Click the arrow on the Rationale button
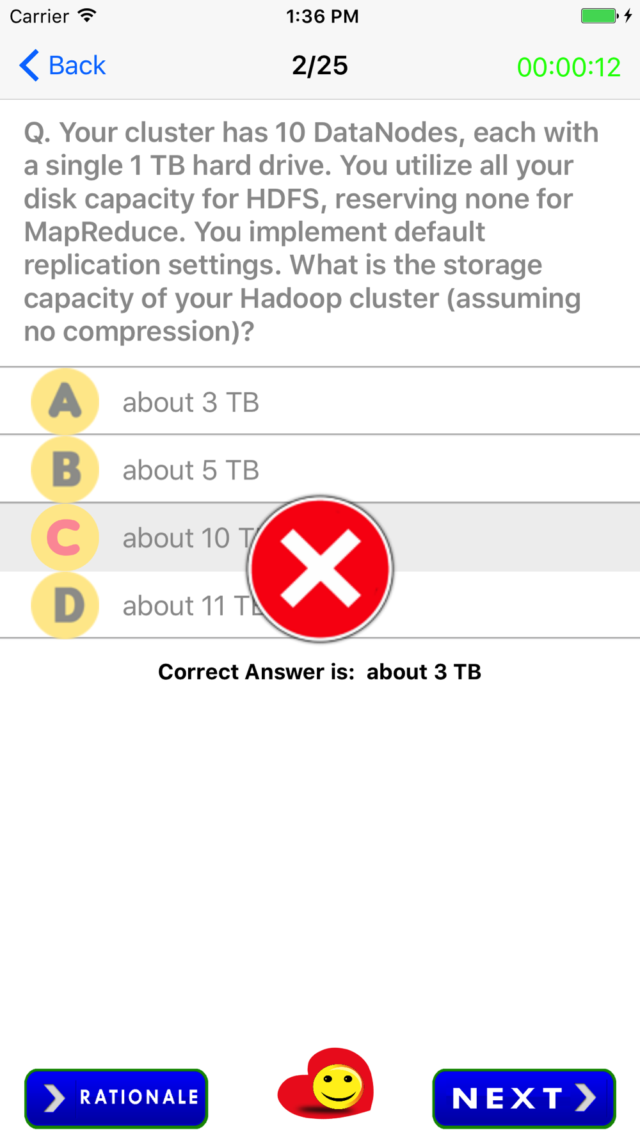The image size is (640, 1138). coord(54,1098)
